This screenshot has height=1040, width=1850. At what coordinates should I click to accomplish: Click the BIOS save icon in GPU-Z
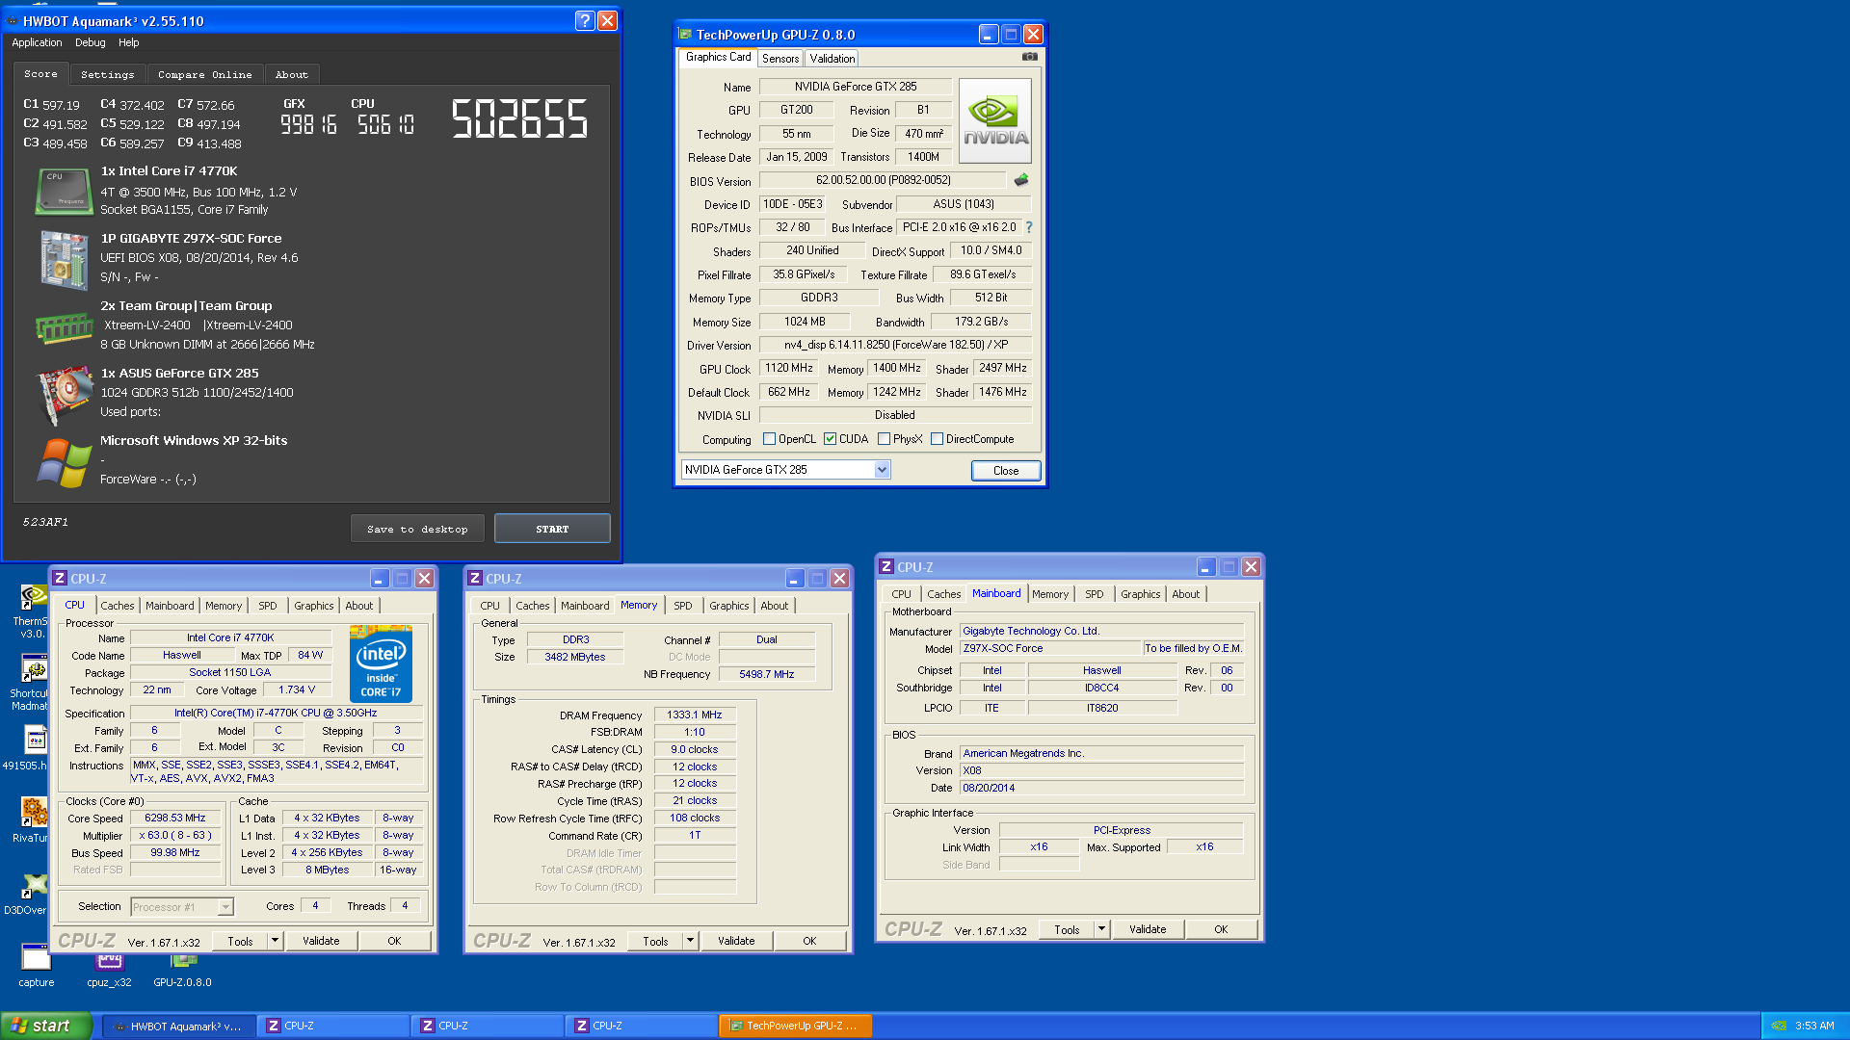(1021, 180)
